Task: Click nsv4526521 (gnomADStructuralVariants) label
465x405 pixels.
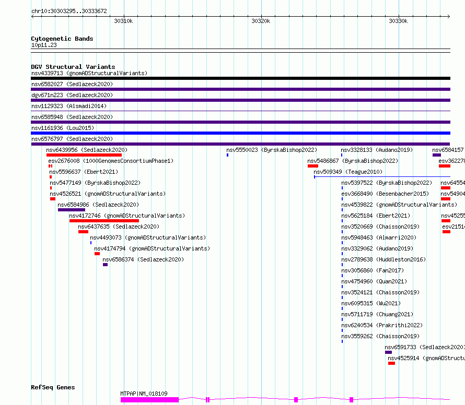Action: point(108,194)
